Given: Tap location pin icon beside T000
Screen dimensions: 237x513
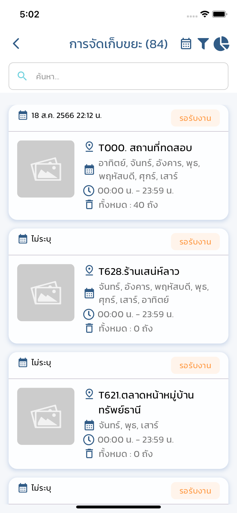Looking at the screenshot, I should click(89, 147).
